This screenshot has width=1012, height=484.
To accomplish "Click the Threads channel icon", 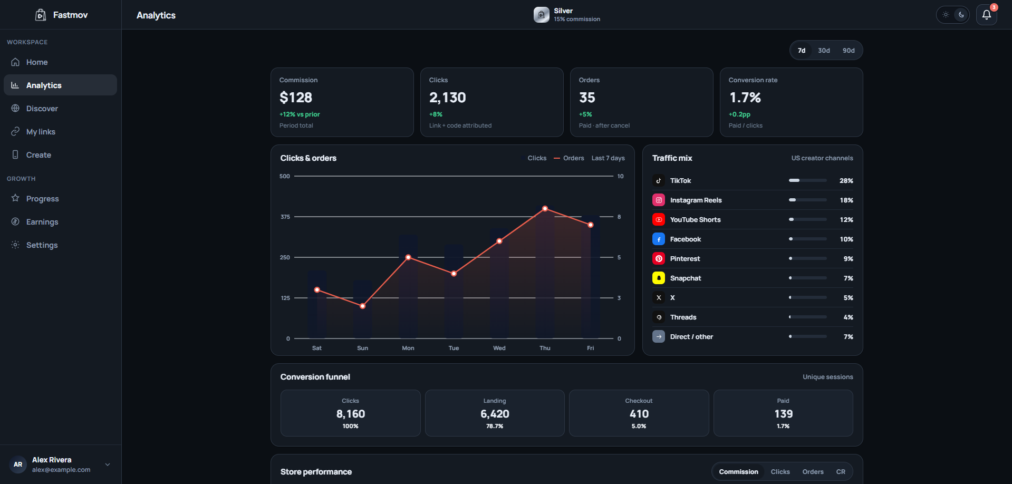I will 659,317.
